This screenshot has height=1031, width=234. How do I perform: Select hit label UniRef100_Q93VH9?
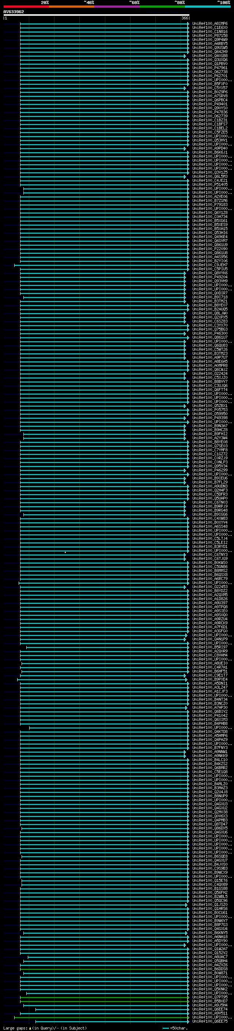[210, 281]
